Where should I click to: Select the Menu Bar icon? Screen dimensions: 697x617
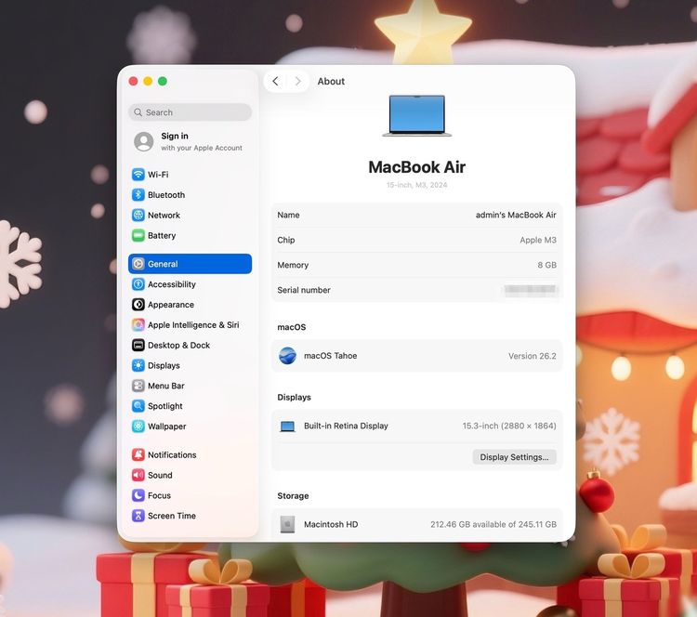(138, 386)
